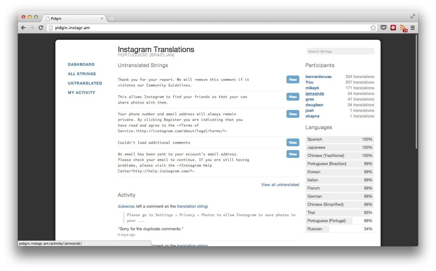
Task: Open the Dashboard section
Action: coord(81,64)
